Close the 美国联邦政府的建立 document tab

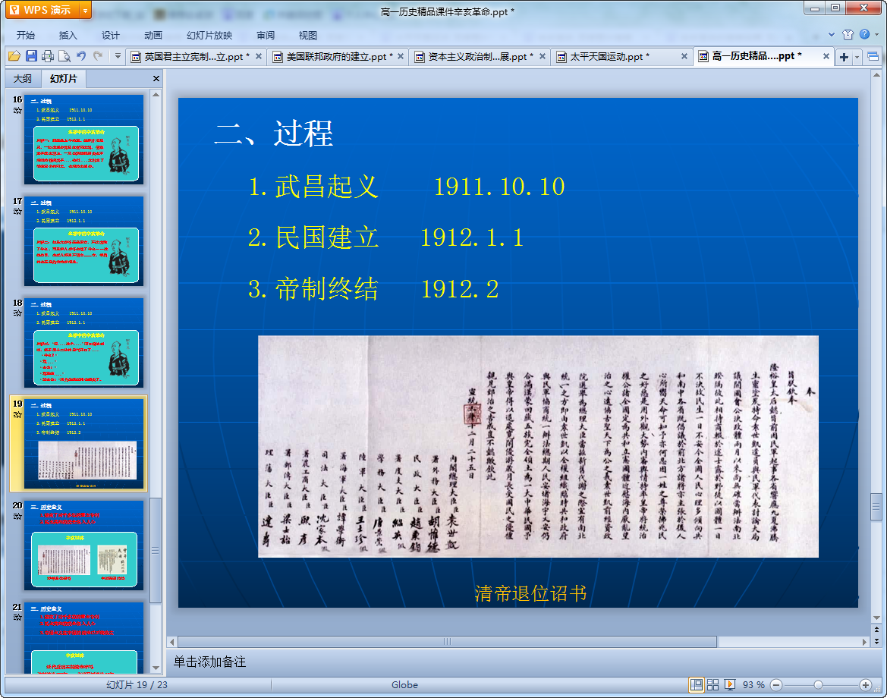click(x=401, y=56)
